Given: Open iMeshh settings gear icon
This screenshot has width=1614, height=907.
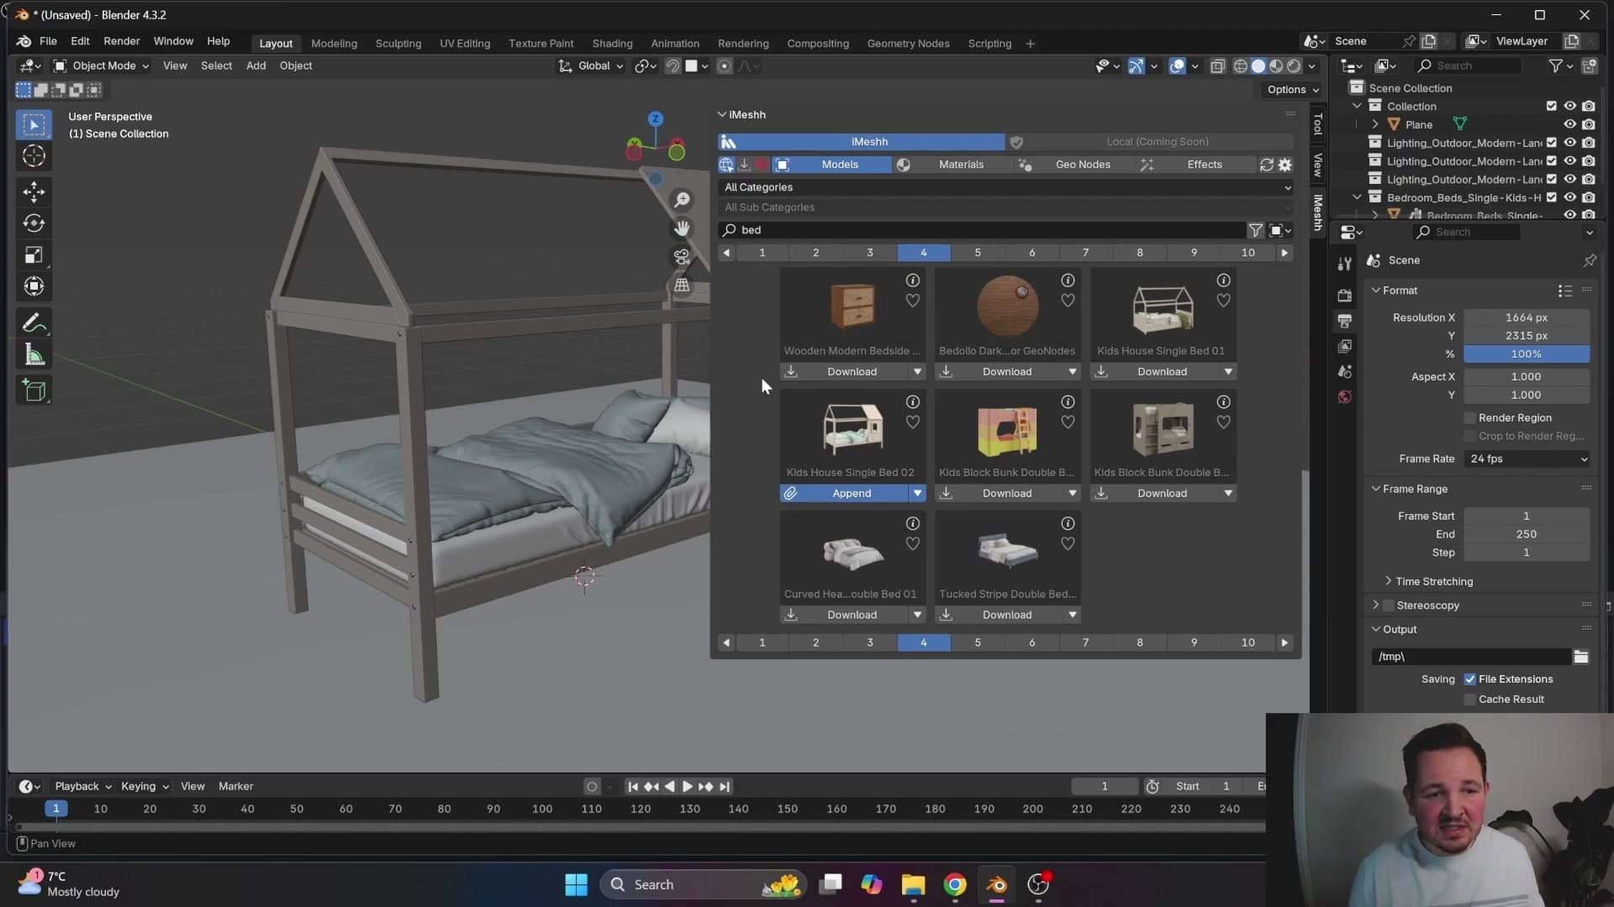Looking at the screenshot, I should pos(1284,165).
